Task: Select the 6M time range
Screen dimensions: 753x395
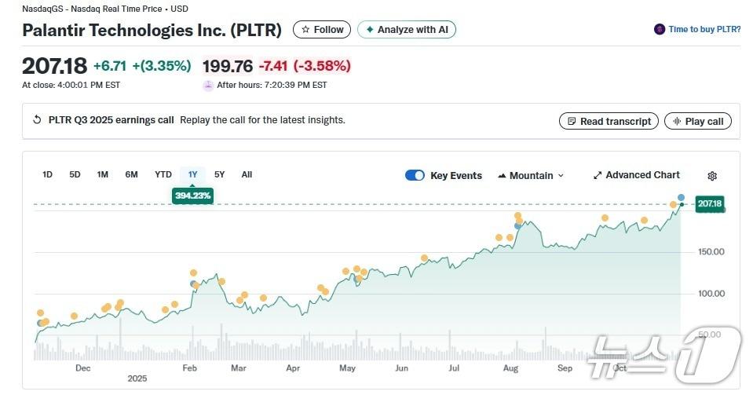Action: tap(131, 174)
